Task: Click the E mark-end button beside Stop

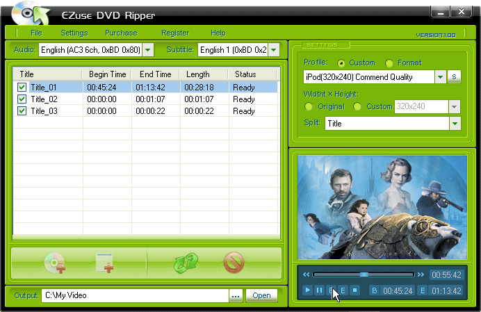Action: coord(343,290)
